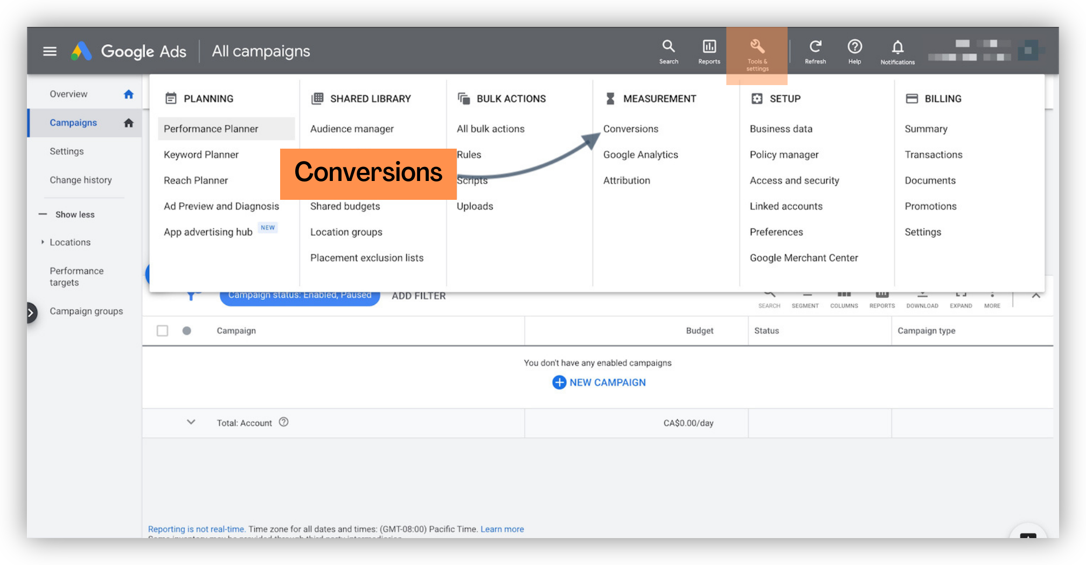Open the Search tool in header
1086x565 pixels.
click(669, 52)
